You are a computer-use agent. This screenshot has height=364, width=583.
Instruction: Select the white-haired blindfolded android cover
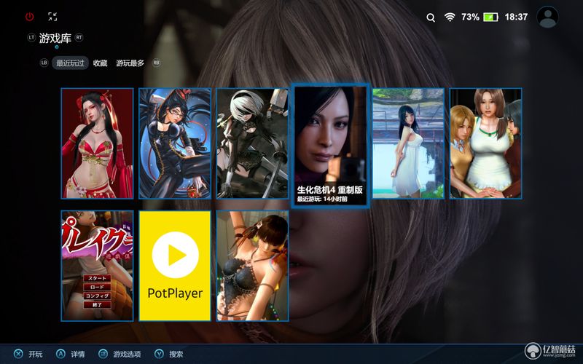[252, 143]
